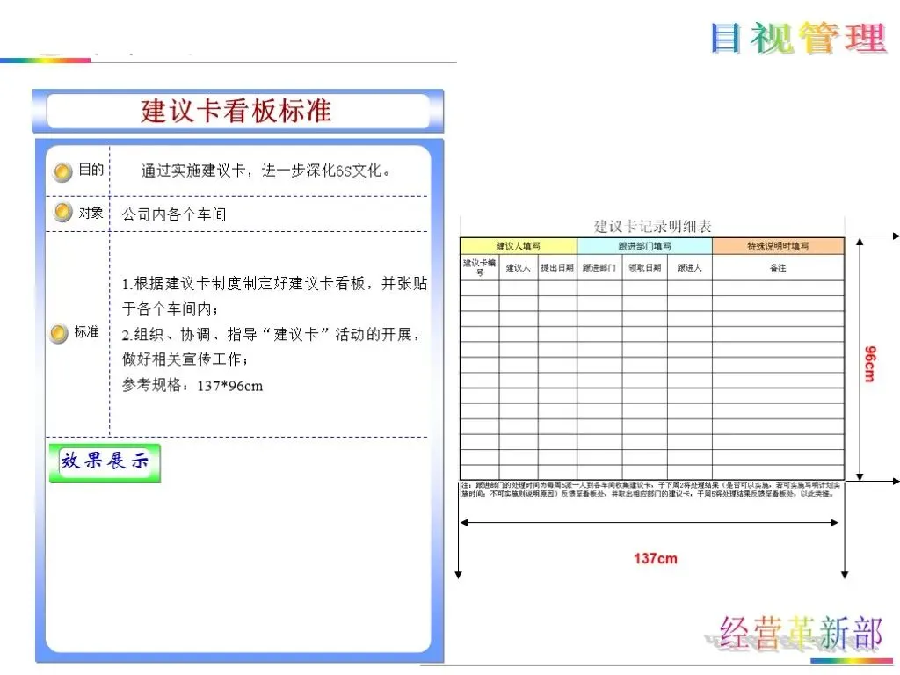Image resolution: width=900 pixels, height=675 pixels.
Task: Click the 领取日期 column header
Action: (x=644, y=267)
